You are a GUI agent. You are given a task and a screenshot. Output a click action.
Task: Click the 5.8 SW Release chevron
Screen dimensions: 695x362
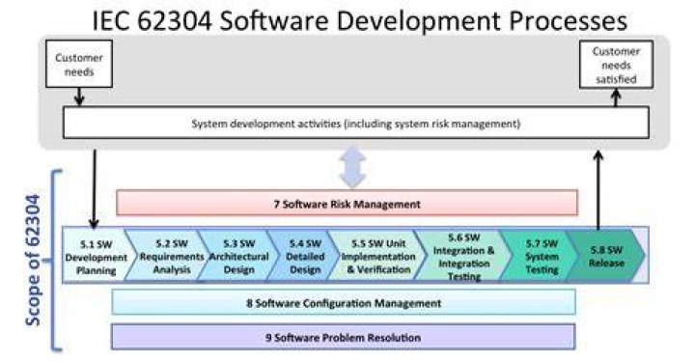coord(606,256)
